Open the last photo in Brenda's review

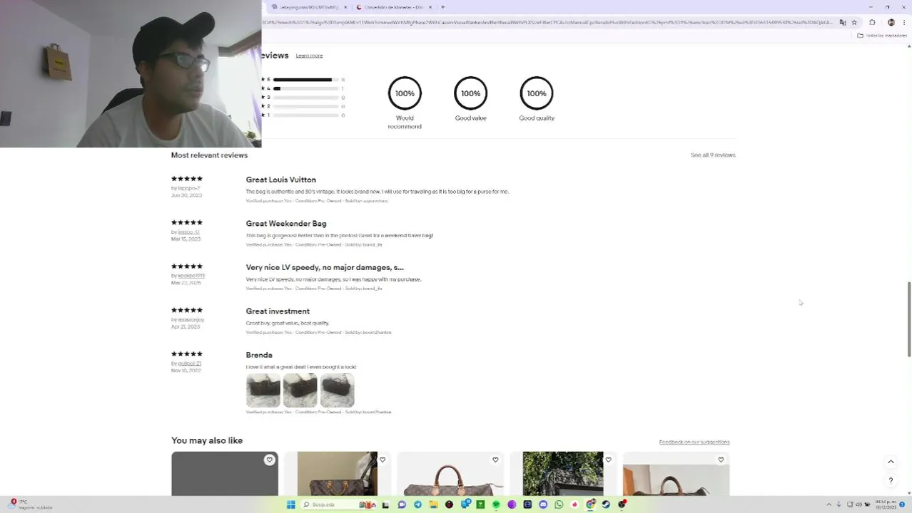(338, 390)
